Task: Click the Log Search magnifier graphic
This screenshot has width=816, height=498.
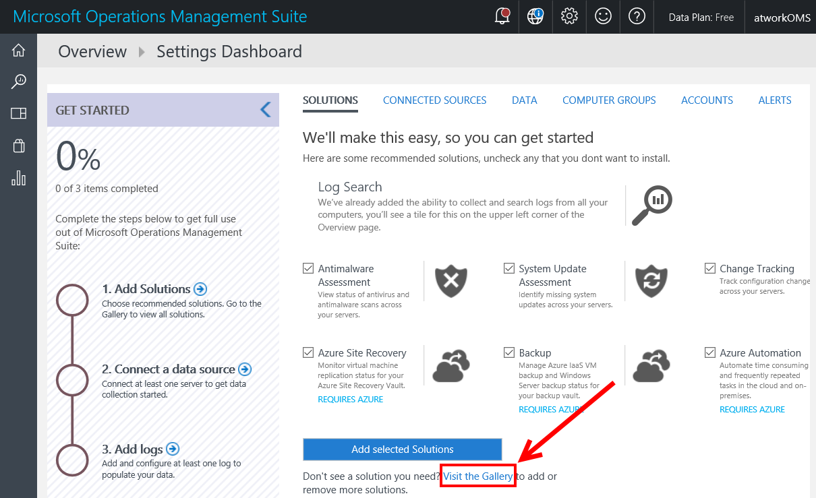Action: coord(651,205)
